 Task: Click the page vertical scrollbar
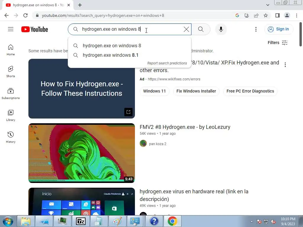click(301, 35)
